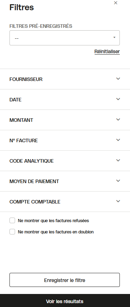
Task: Expand the N° Facture chevron
Action: tap(118, 140)
